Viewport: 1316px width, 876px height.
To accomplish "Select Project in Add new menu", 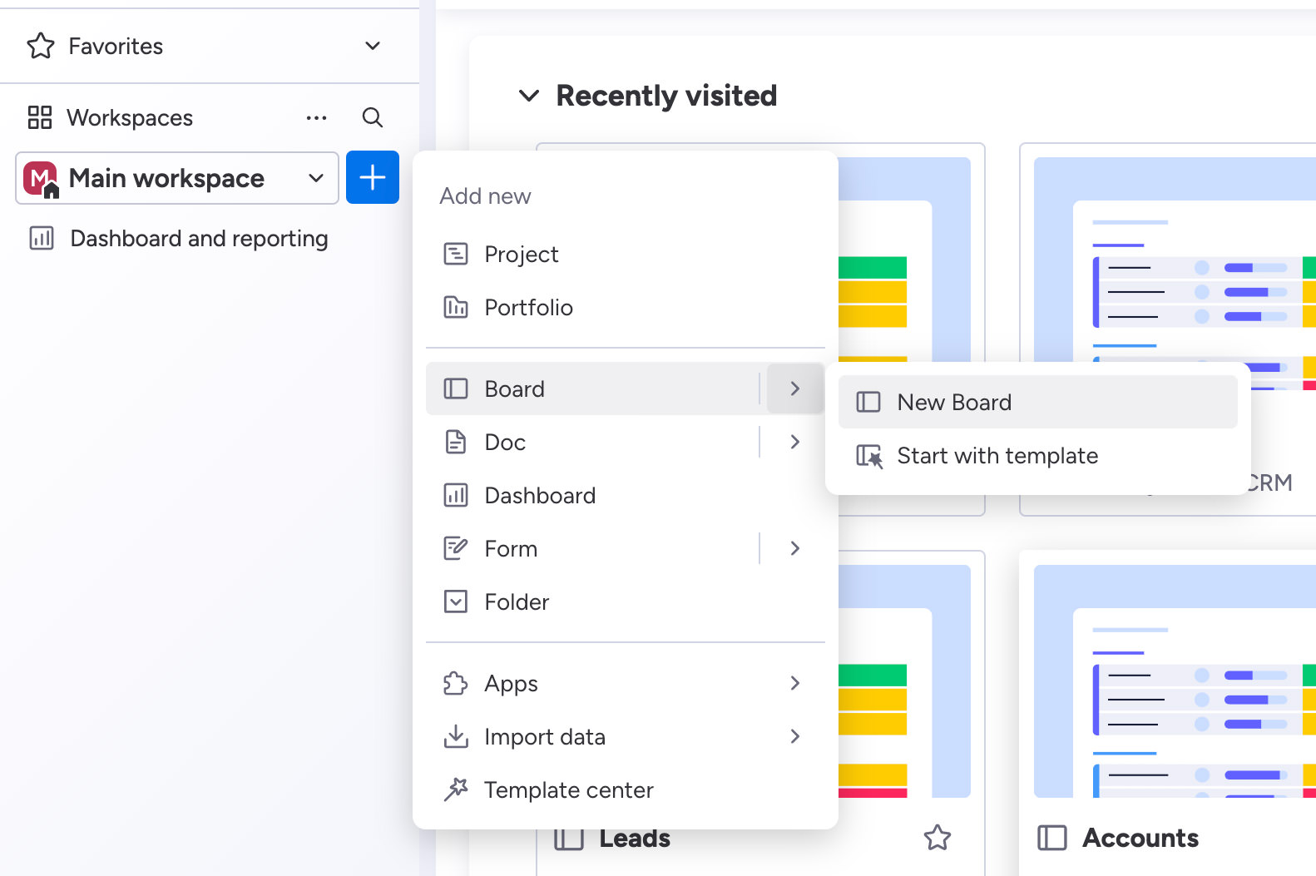I will [625, 254].
